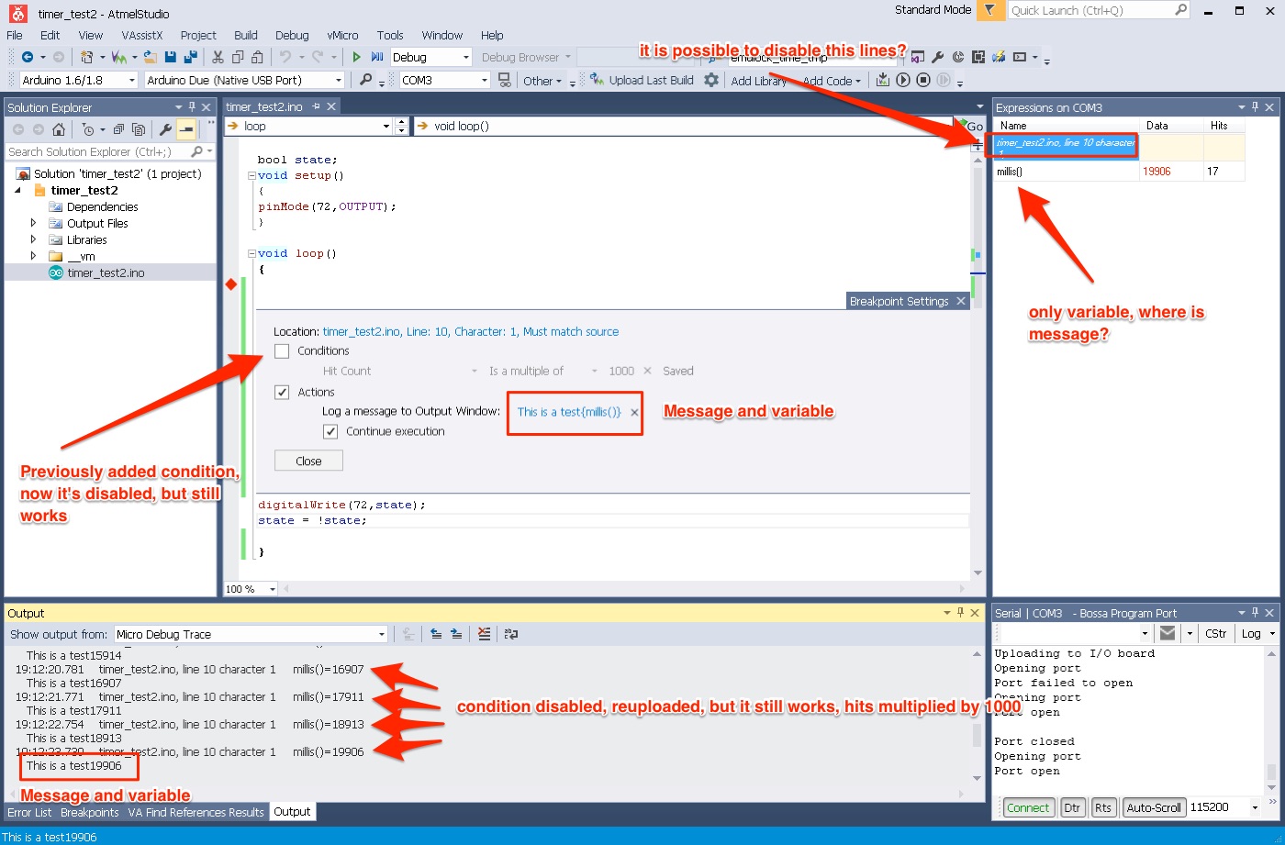Click the Attach/continue step icon beside play
The image size is (1285, 845).
pyautogui.click(x=376, y=57)
